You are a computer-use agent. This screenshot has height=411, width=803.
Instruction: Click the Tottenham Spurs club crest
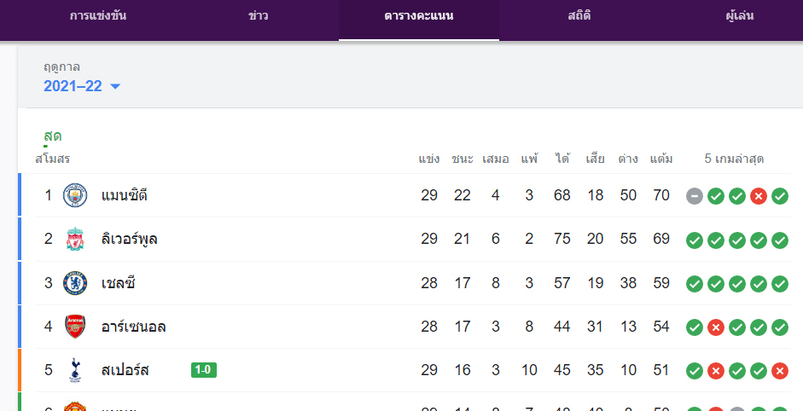coord(75,370)
